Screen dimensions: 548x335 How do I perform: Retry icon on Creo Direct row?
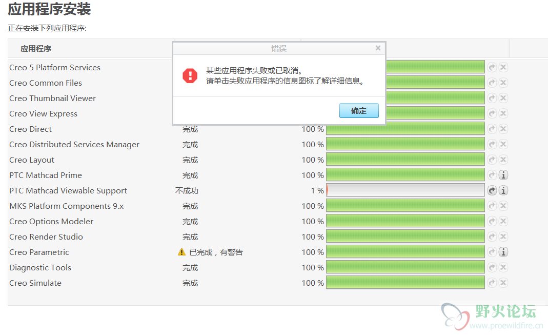[492, 129]
